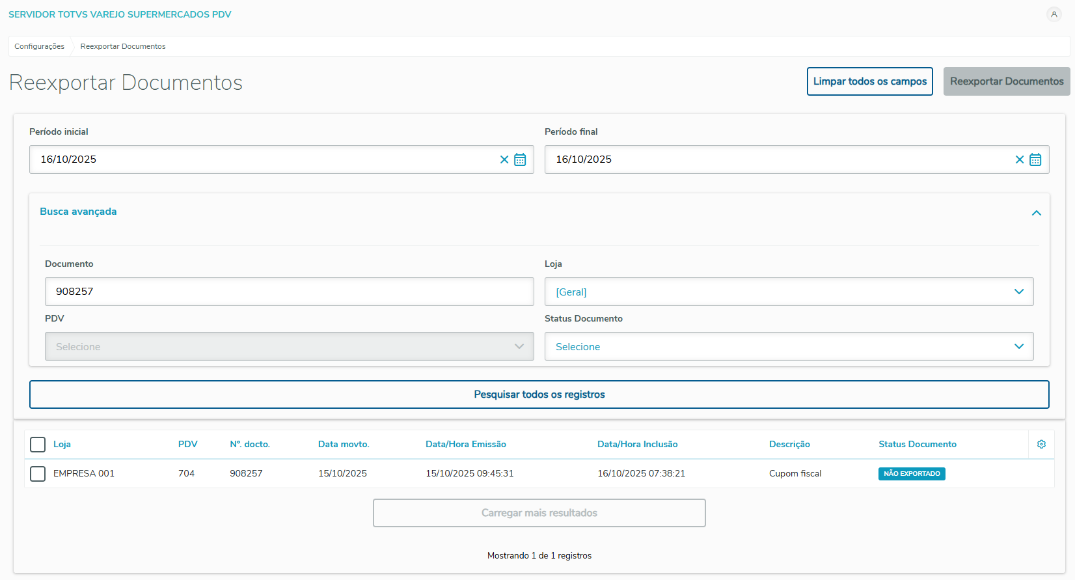Click the Servidor TOTVS Varejo title link

tap(120, 14)
